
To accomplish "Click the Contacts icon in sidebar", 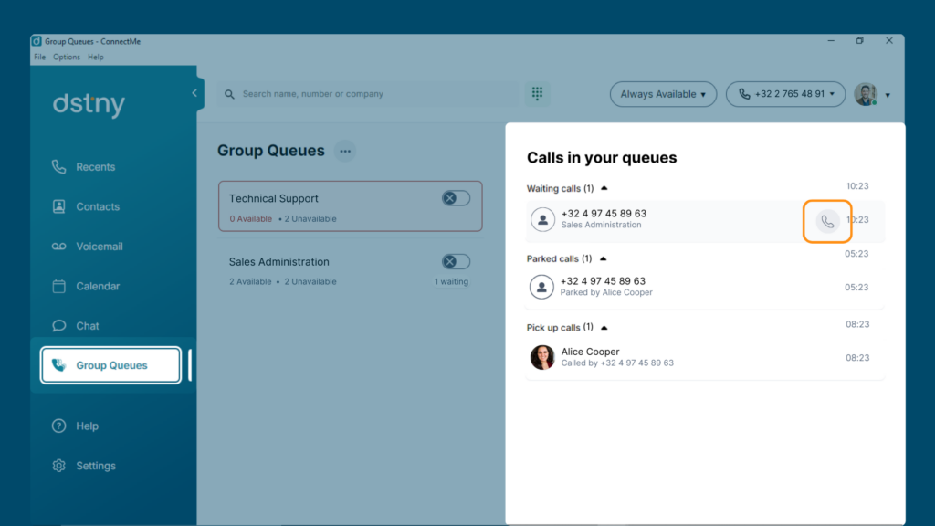I will point(58,206).
